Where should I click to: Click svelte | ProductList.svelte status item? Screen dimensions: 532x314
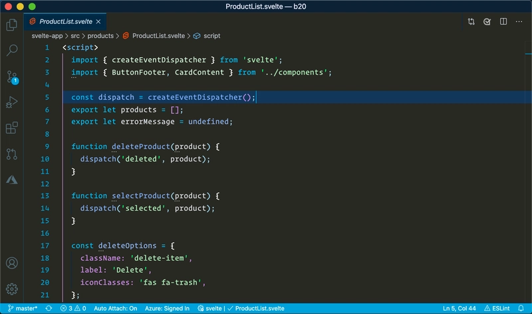tap(241, 308)
